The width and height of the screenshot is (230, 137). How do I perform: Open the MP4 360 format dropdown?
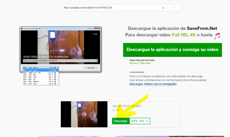[x=140, y=121]
